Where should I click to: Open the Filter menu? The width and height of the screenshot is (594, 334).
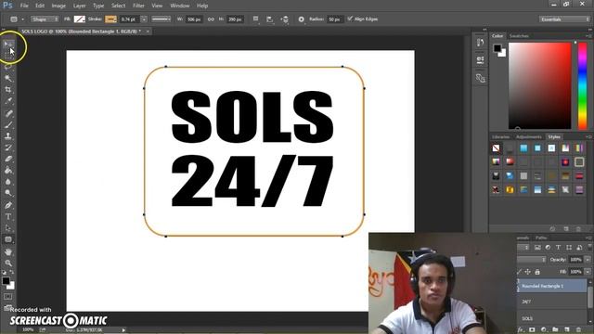pos(138,6)
